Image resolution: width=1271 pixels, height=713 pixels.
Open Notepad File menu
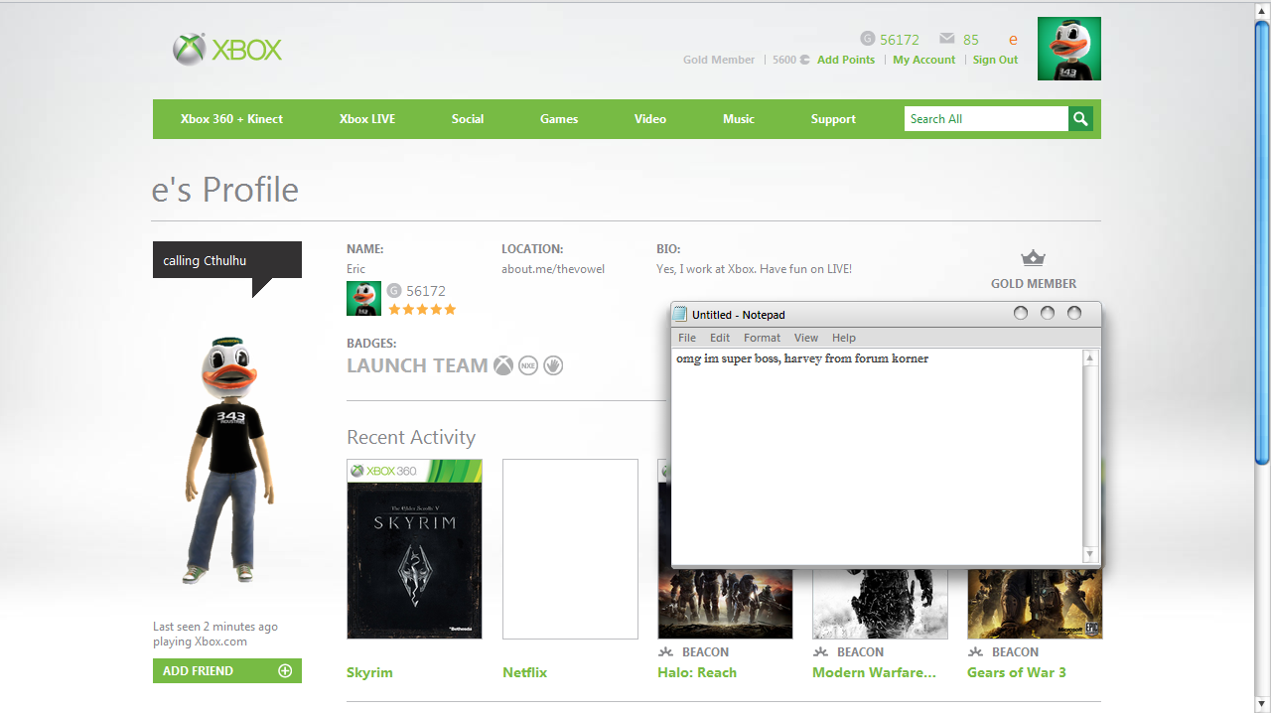(687, 338)
